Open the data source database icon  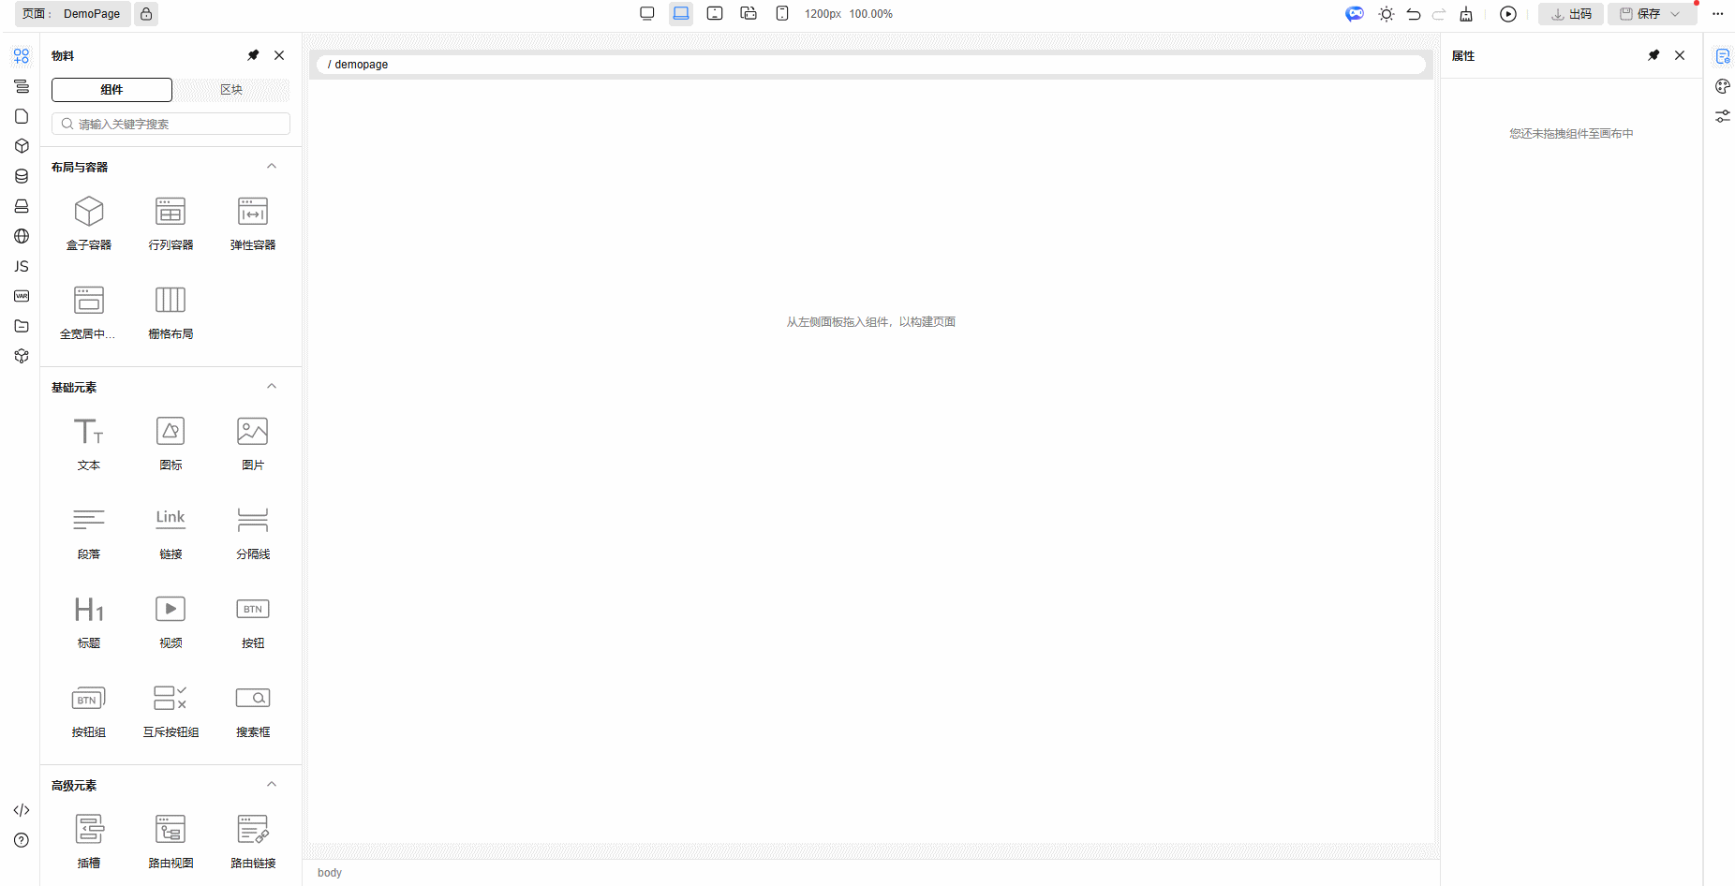[x=22, y=176]
